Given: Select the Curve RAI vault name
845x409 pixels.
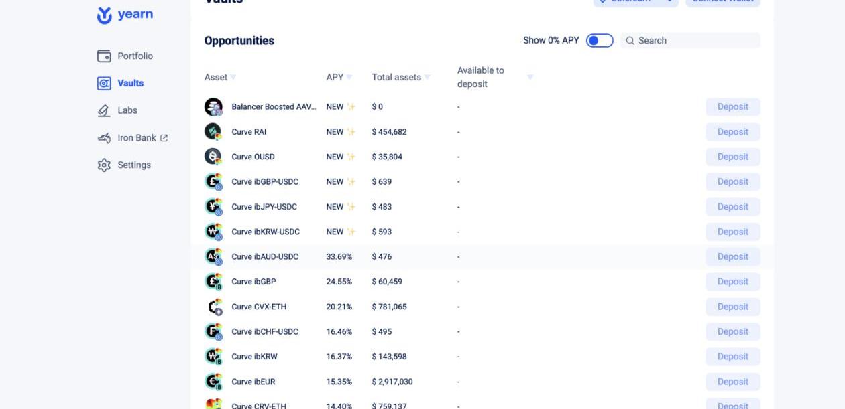Looking at the screenshot, I should pos(249,132).
